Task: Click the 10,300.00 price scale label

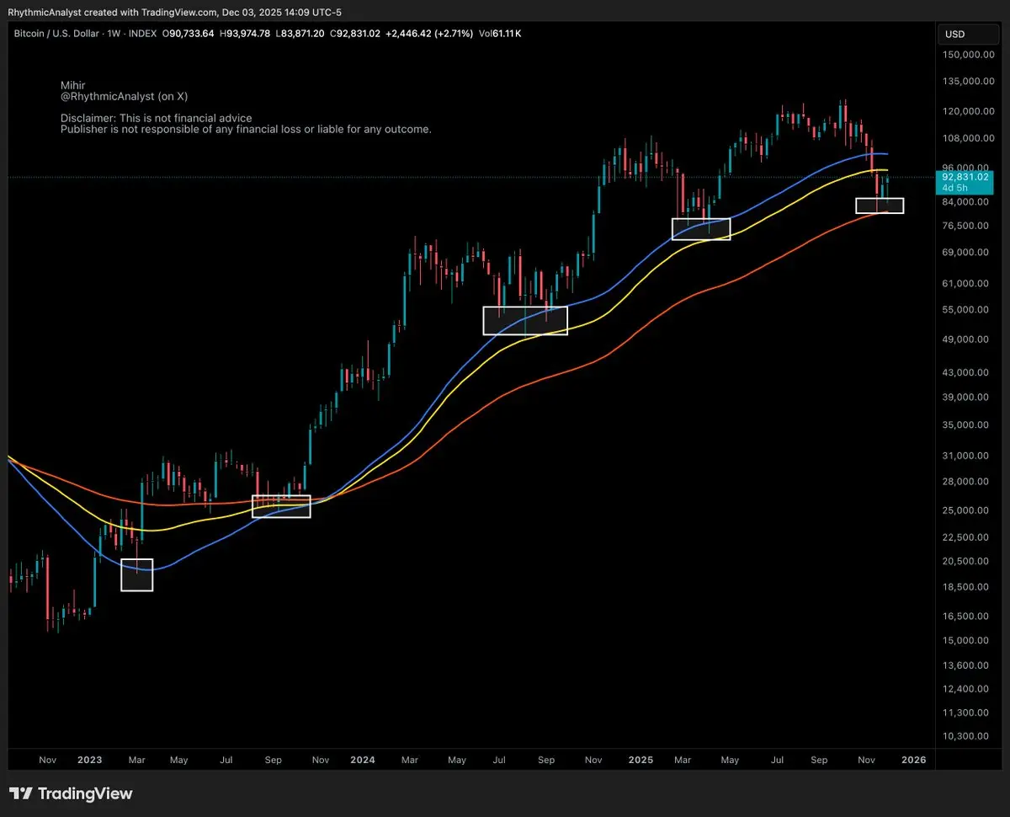Action: pyautogui.click(x=967, y=736)
